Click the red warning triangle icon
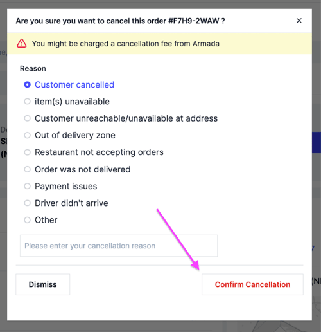Viewport: 321px width, 332px height. click(x=22, y=43)
